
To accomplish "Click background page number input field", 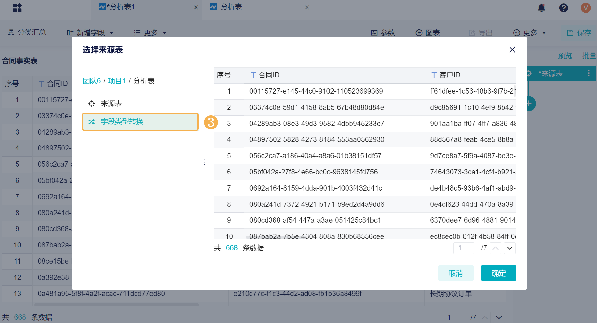I will (453, 317).
